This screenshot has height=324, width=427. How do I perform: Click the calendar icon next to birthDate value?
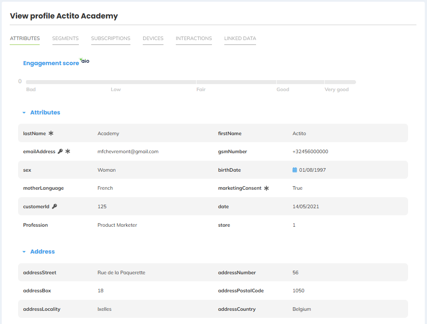(295, 170)
